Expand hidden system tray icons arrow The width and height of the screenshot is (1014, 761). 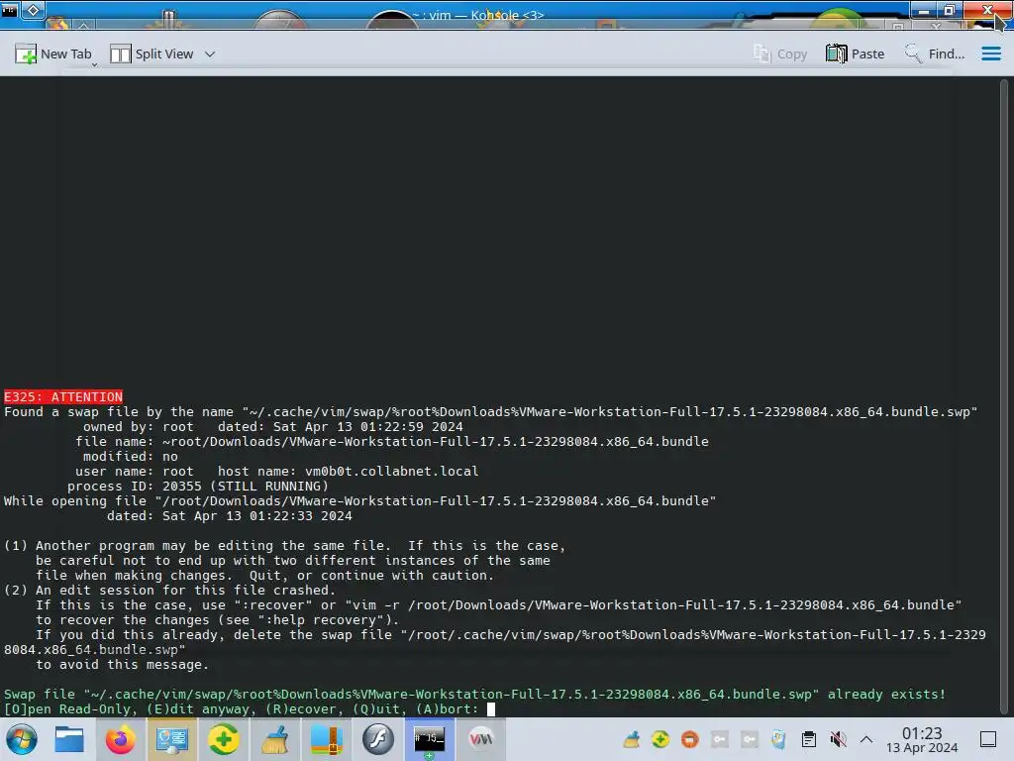[x=866, y=739]
